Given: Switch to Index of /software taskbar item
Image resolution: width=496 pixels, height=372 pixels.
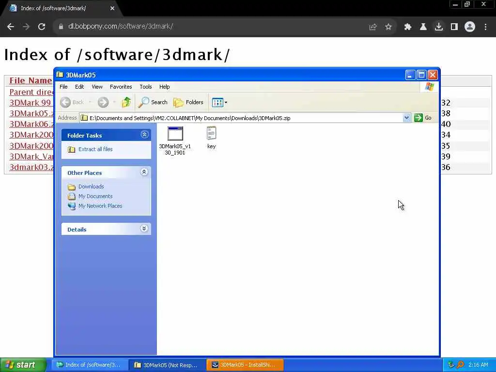Looking at the screenshot, I should 90,365.
